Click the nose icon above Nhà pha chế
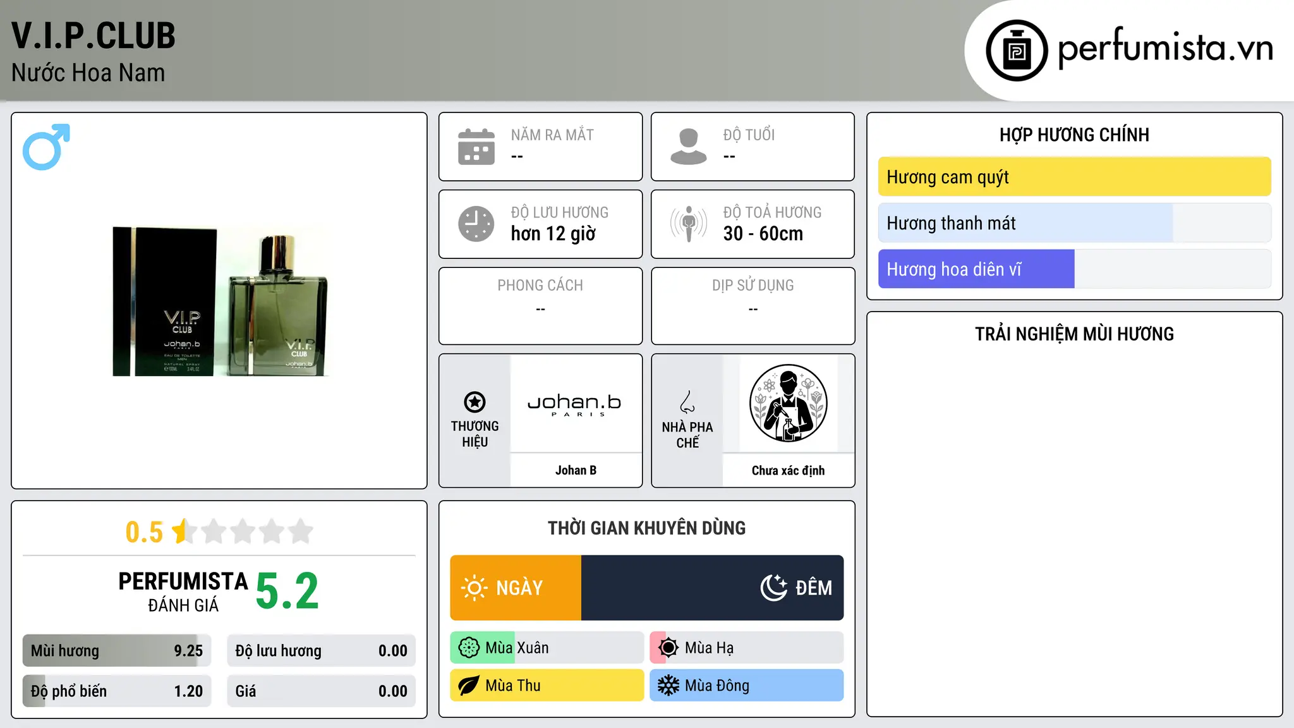The image size is (1294, 728). [687, 402]
